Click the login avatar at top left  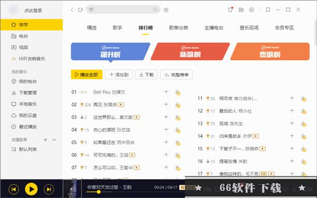[x=14, y=10]
